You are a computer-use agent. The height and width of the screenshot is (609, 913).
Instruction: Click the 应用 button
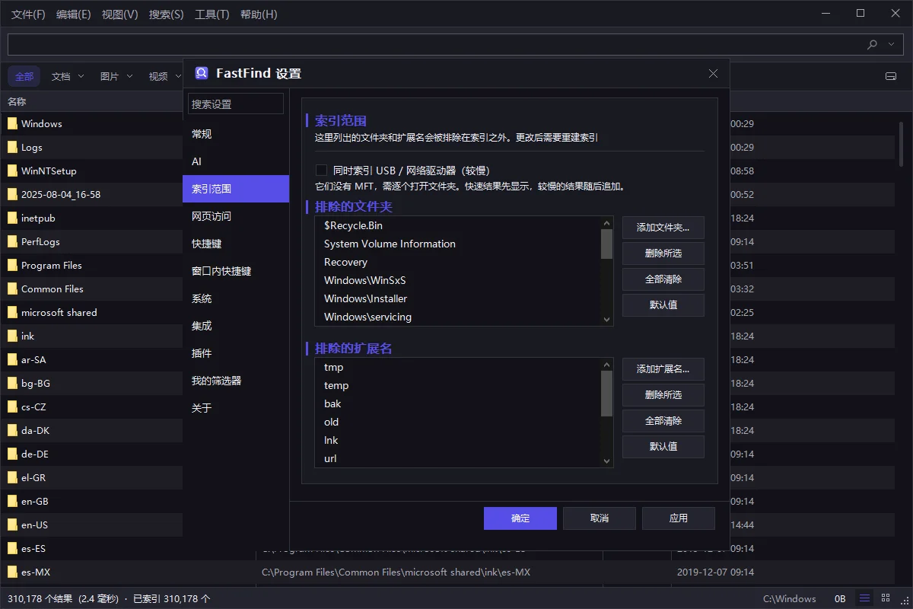click(x=679, y=518)
